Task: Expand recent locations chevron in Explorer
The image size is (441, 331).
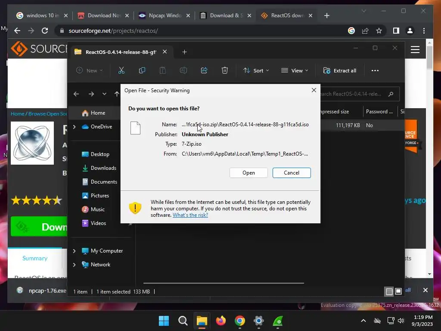Action: (x=104, y=94)
